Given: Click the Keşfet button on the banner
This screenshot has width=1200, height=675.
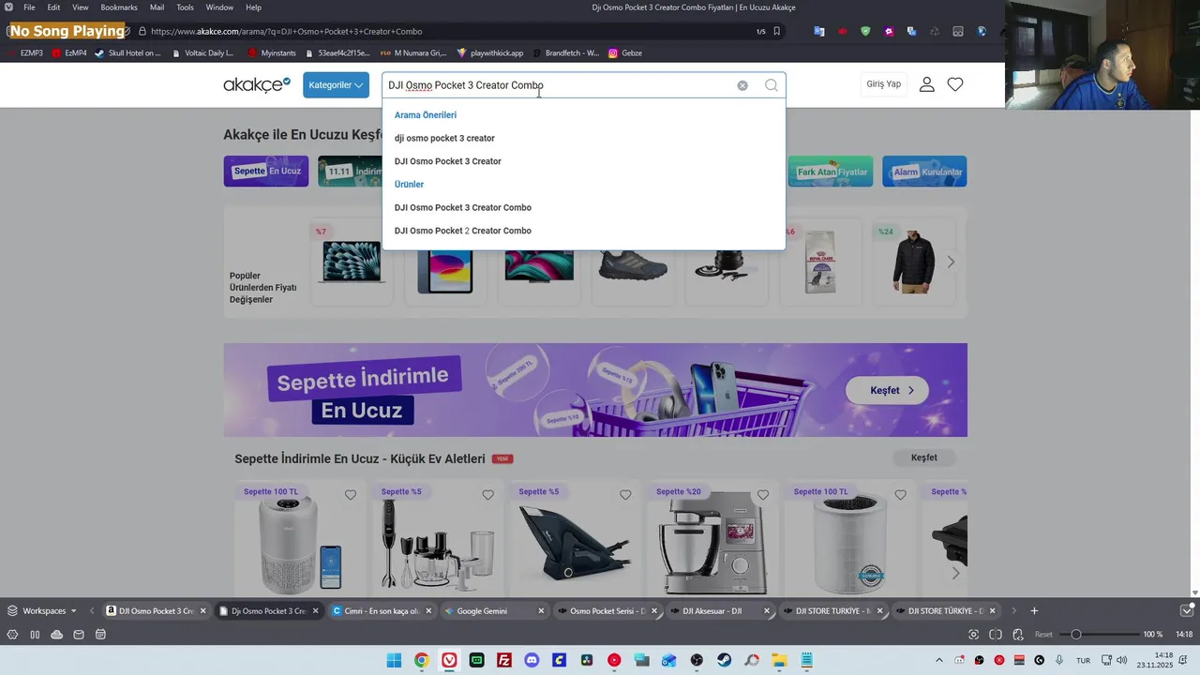Looking at the screenshot, I should (x=887, y=390).
